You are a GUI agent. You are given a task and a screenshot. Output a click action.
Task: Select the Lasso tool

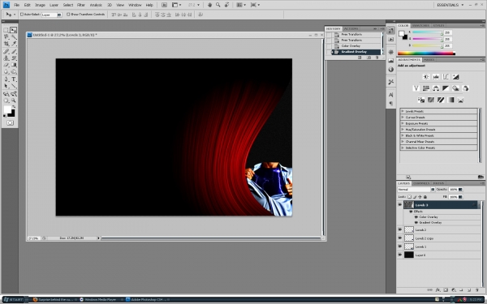tap(6, 37)
